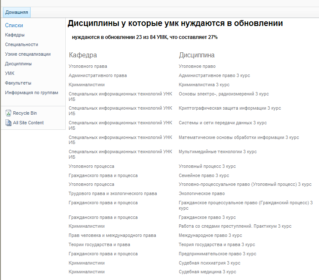The image size is (319, 280).
Task: Select Системы и сети передачи данных
Action: 223,123
